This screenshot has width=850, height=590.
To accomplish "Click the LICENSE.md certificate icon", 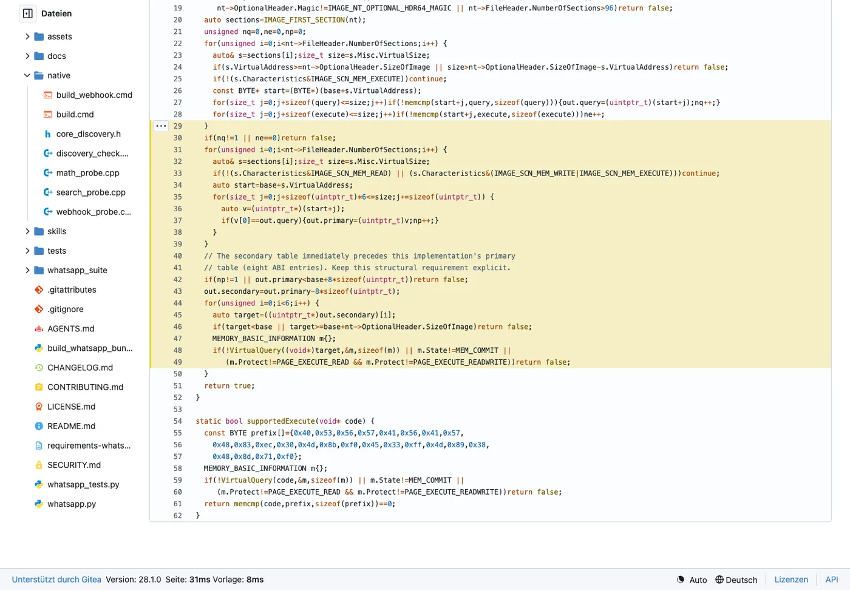I will (39, 406).
